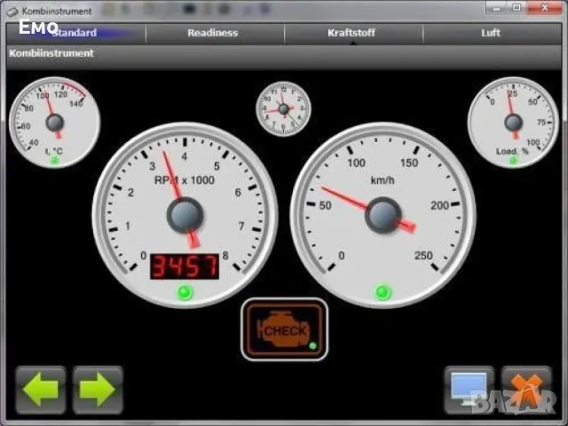This screenshot has height=426, width=568.
Task: Toggle green indicator under the Load gauge
Action: point(512,162)
